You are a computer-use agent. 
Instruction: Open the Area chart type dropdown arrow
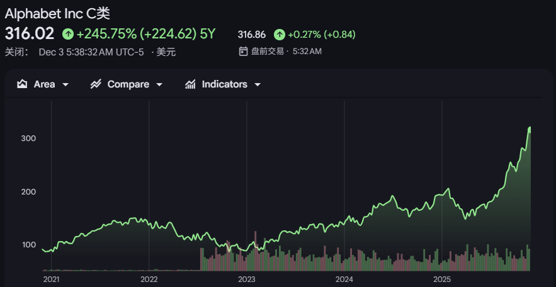point(65,85)
